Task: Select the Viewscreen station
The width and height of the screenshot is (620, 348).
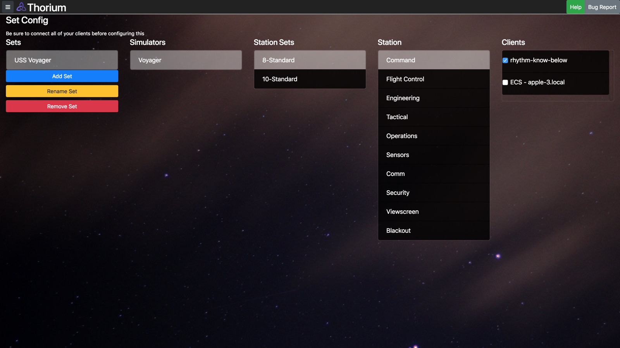Action: coord(434,212)
